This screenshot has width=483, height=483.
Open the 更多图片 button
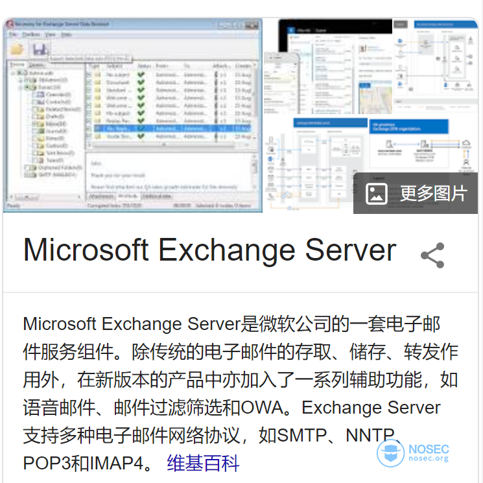(416, 193)
